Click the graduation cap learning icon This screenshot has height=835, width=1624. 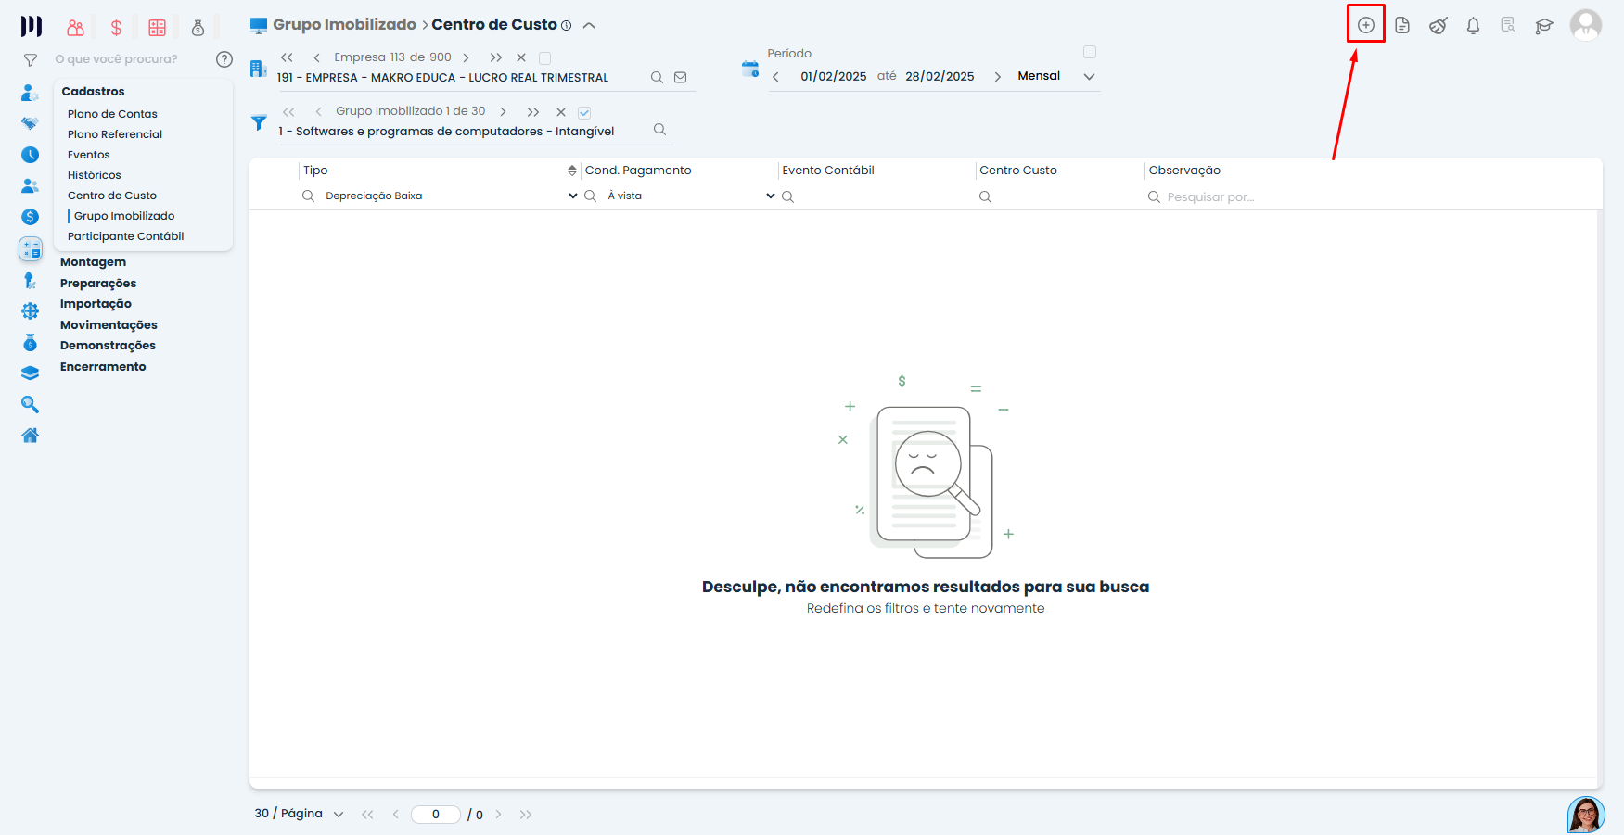[1543, 26]
